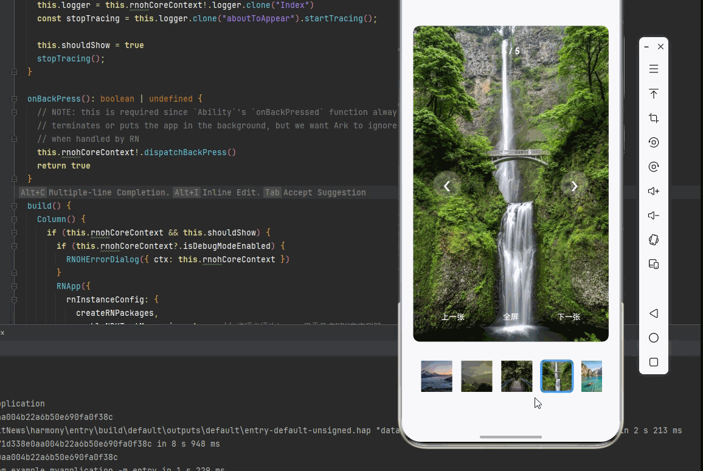Click the 'Tab' accept suggestion hint key
703x471 pixels.
pos(272,192)
